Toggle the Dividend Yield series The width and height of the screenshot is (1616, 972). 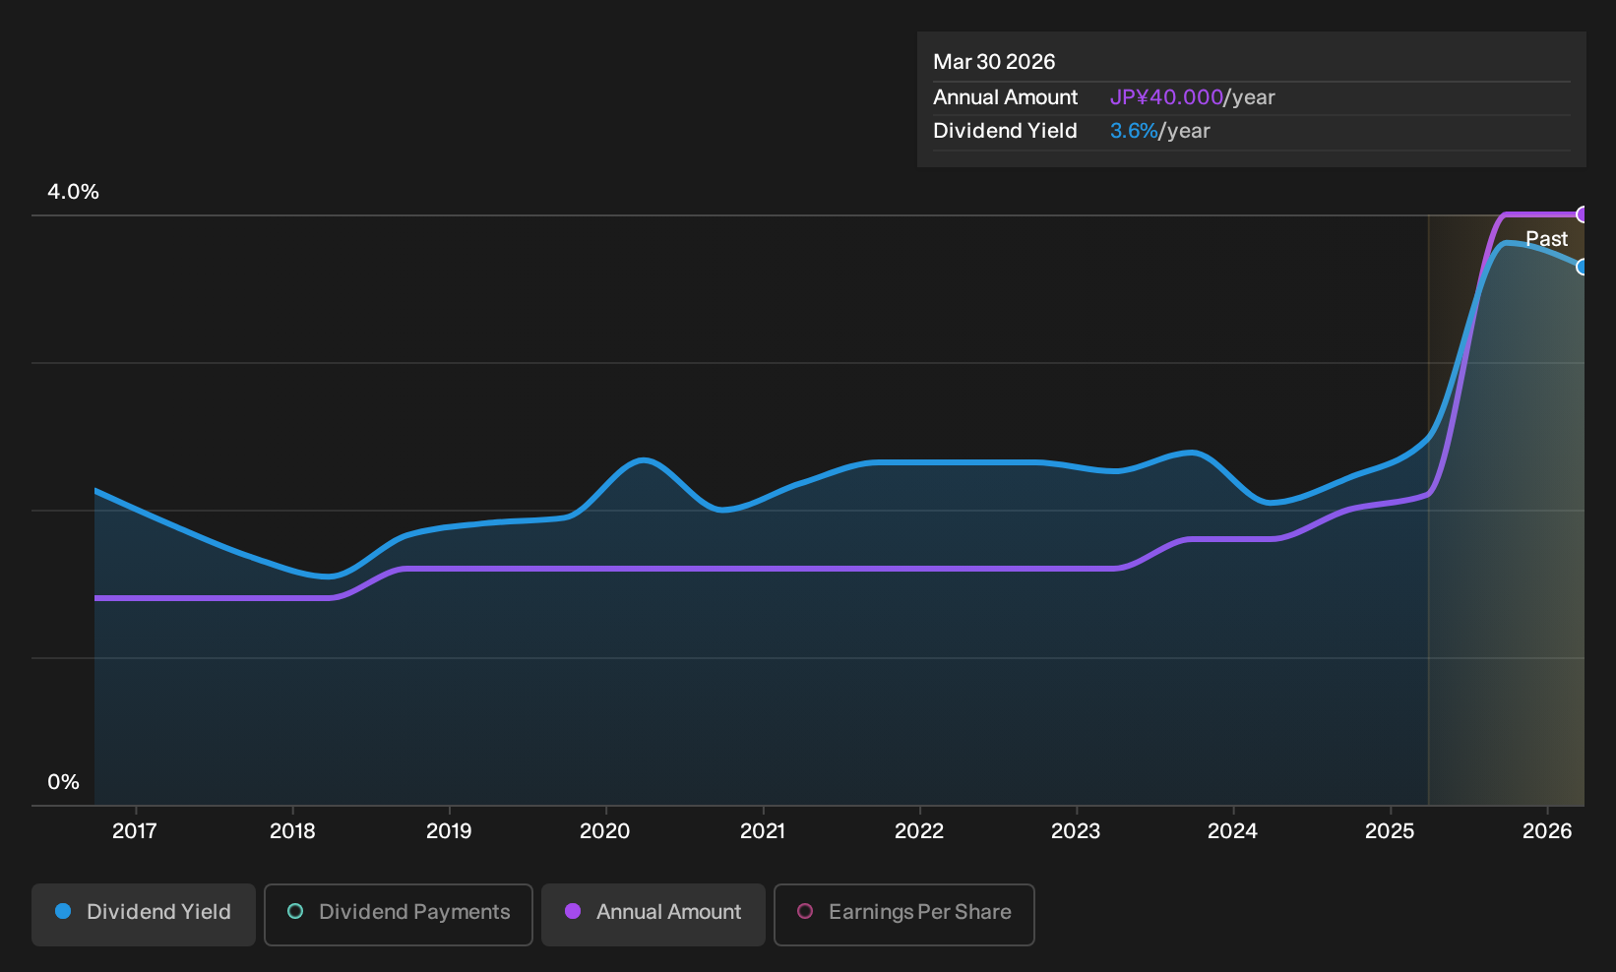pos(144,914)
